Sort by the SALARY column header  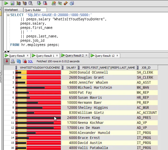coord(71,68)
